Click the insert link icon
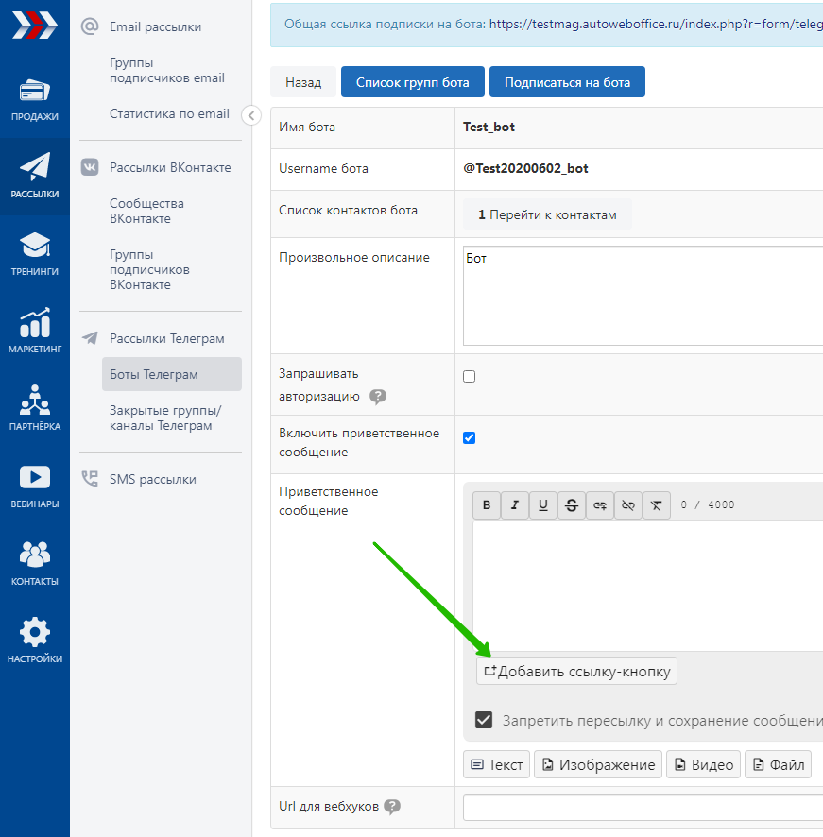The image size is (823, 837). coord(600,505)
